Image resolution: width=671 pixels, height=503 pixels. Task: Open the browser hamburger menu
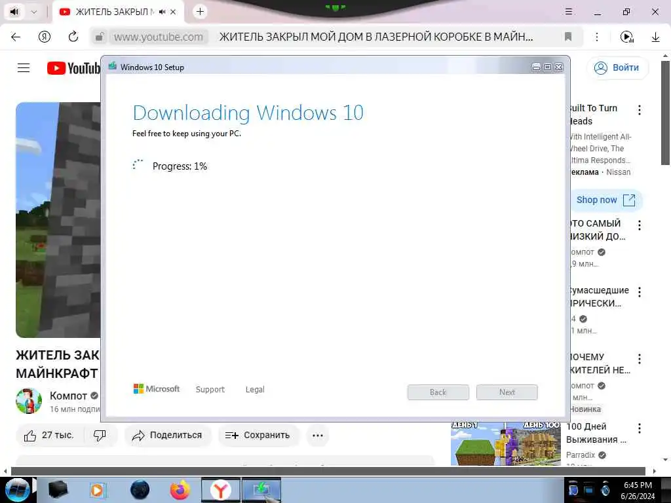[x=568, y=12]
